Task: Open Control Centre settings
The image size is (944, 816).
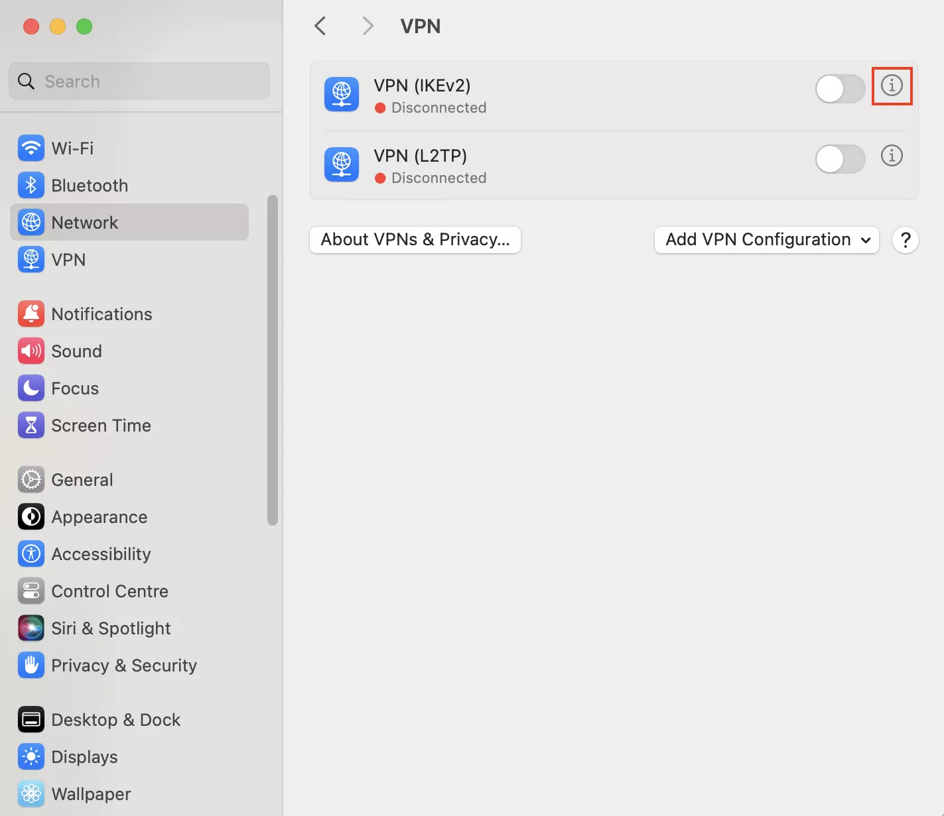Action: (x=109, y=591)
